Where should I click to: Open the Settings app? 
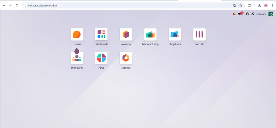tap(126, 58)
